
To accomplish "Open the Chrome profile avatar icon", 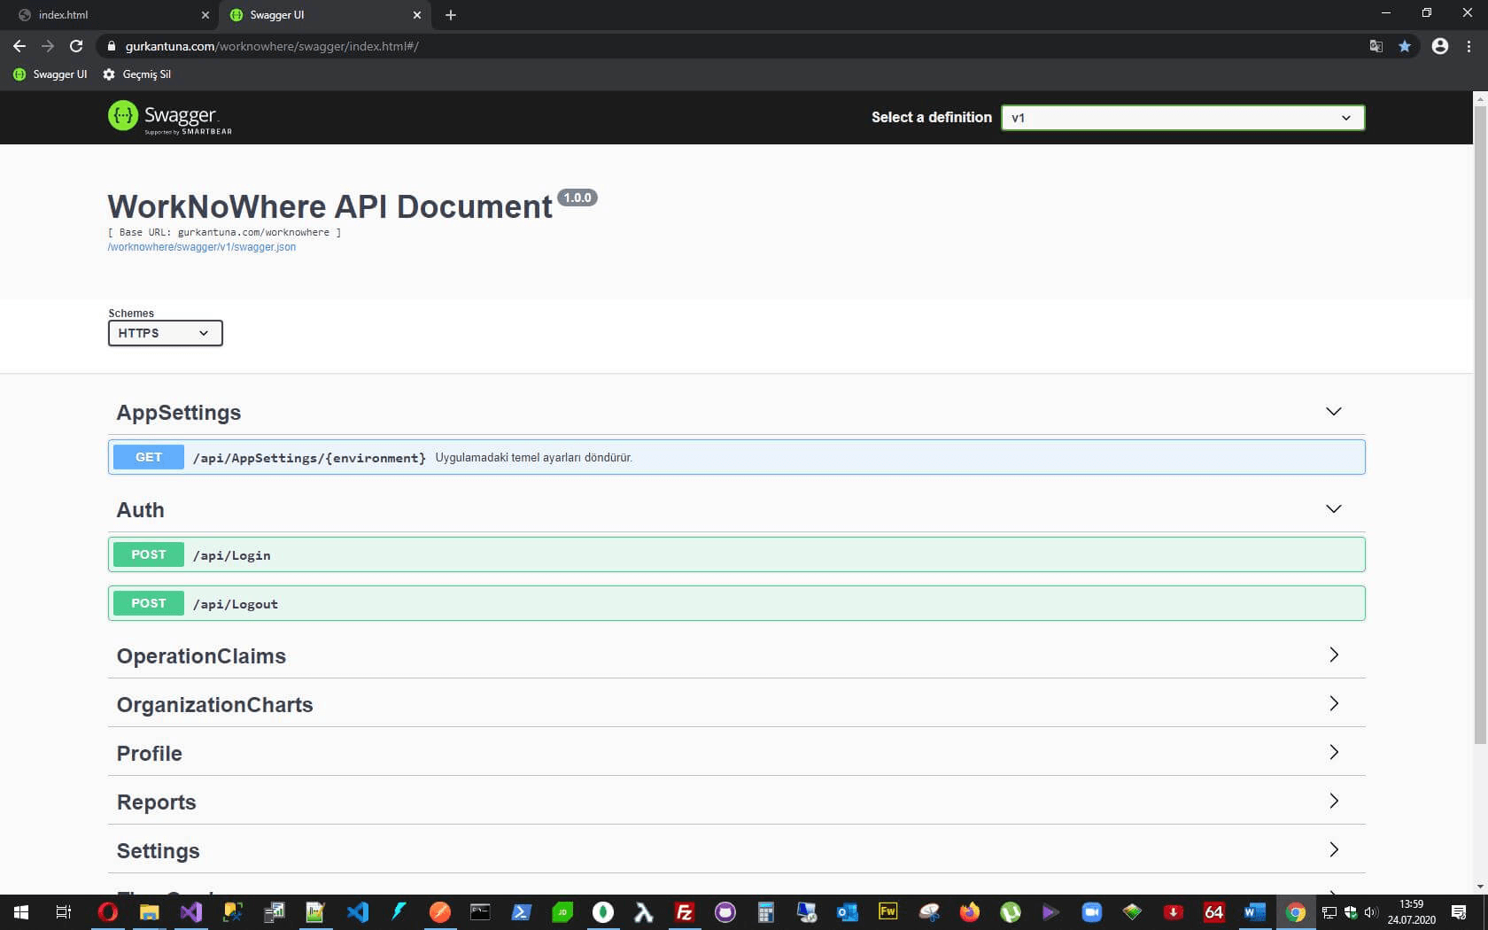I will coord(1440,46).
